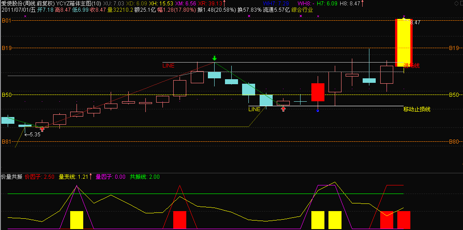The height and width of the screenshot is (230, 463).
Task: Click the 量变线: 1.21 value
Action: tap(73, 176)
